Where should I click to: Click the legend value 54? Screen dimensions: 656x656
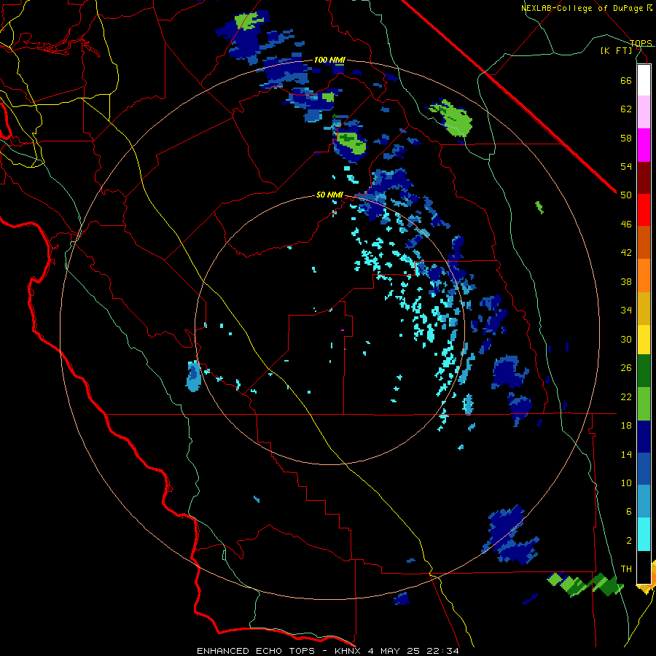click(626, 166)
